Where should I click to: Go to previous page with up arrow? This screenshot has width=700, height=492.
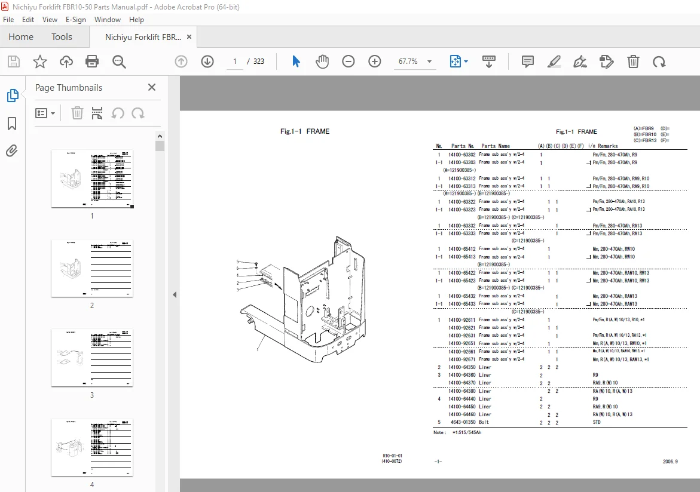coord(181,61)
